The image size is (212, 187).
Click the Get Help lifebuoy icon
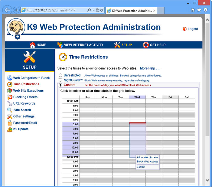[146, 45]
